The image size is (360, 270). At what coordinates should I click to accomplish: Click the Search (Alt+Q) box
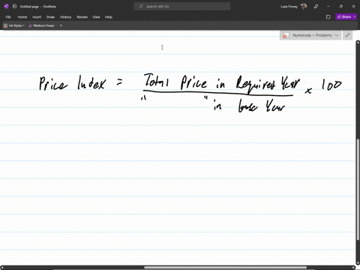pyautogui.click(x=182, y=7)
